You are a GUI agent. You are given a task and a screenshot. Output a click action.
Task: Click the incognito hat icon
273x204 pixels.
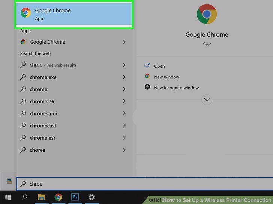[x=147, y=87]
